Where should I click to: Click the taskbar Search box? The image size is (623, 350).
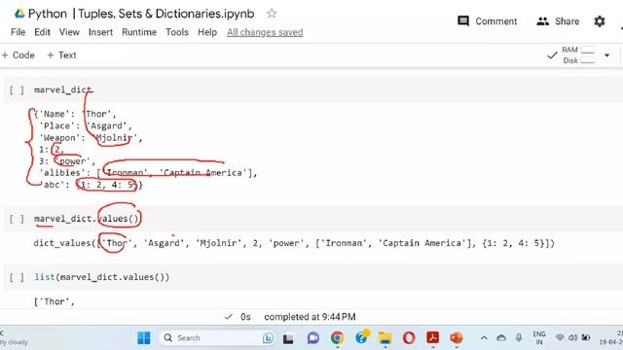tap(218, 337)
